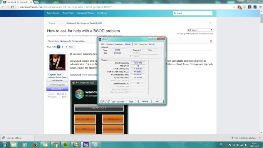263x148 pixels.
Task: Click the volume icon in system tray
Action: tap(246, 145)
